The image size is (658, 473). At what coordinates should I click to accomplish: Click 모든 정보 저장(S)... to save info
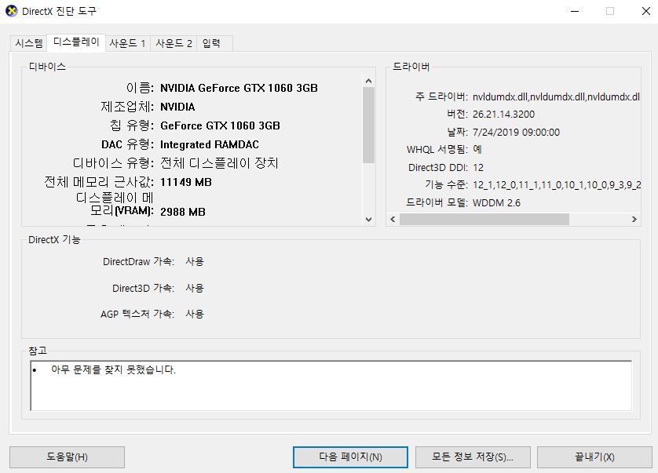coord(472,457)
